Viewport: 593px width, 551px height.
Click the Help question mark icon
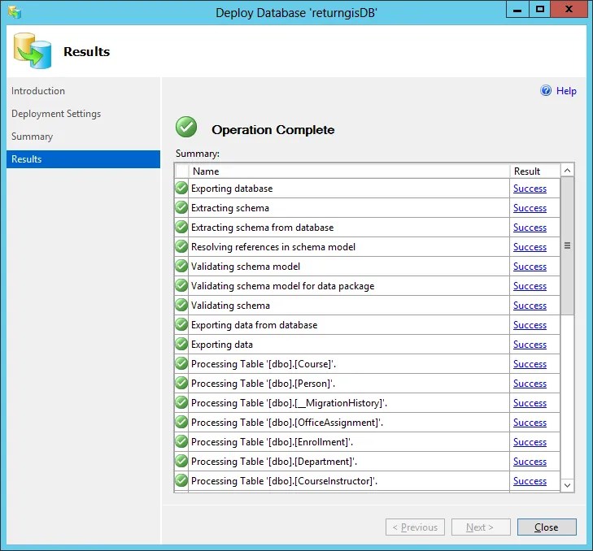(546, 91)
